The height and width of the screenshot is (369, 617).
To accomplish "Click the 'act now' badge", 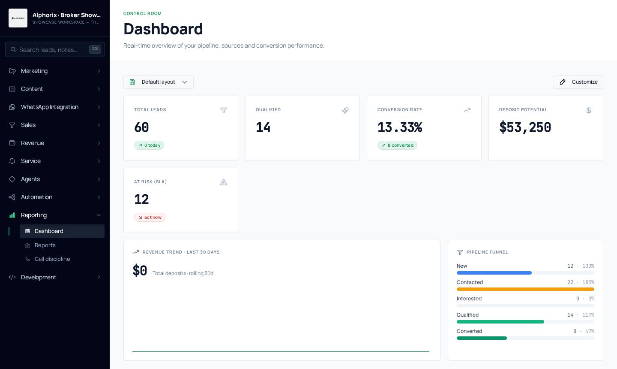I will (x=150, y=218).
